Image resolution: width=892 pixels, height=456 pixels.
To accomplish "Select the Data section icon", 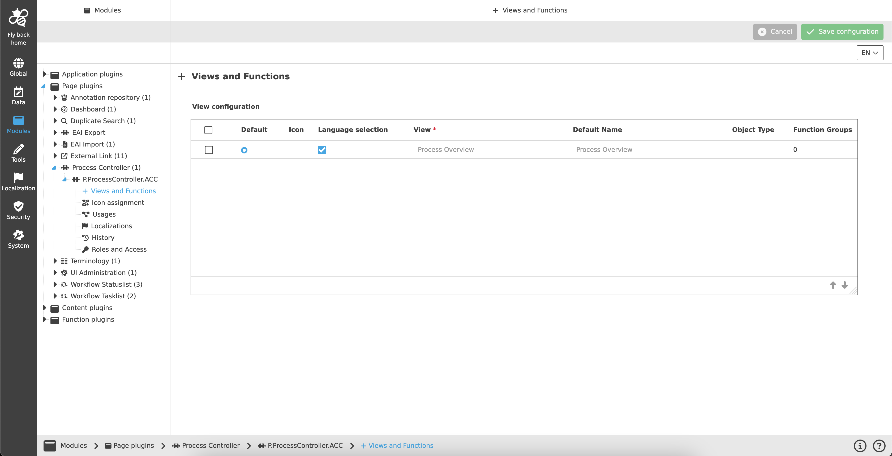I will [x=18, y=93].
